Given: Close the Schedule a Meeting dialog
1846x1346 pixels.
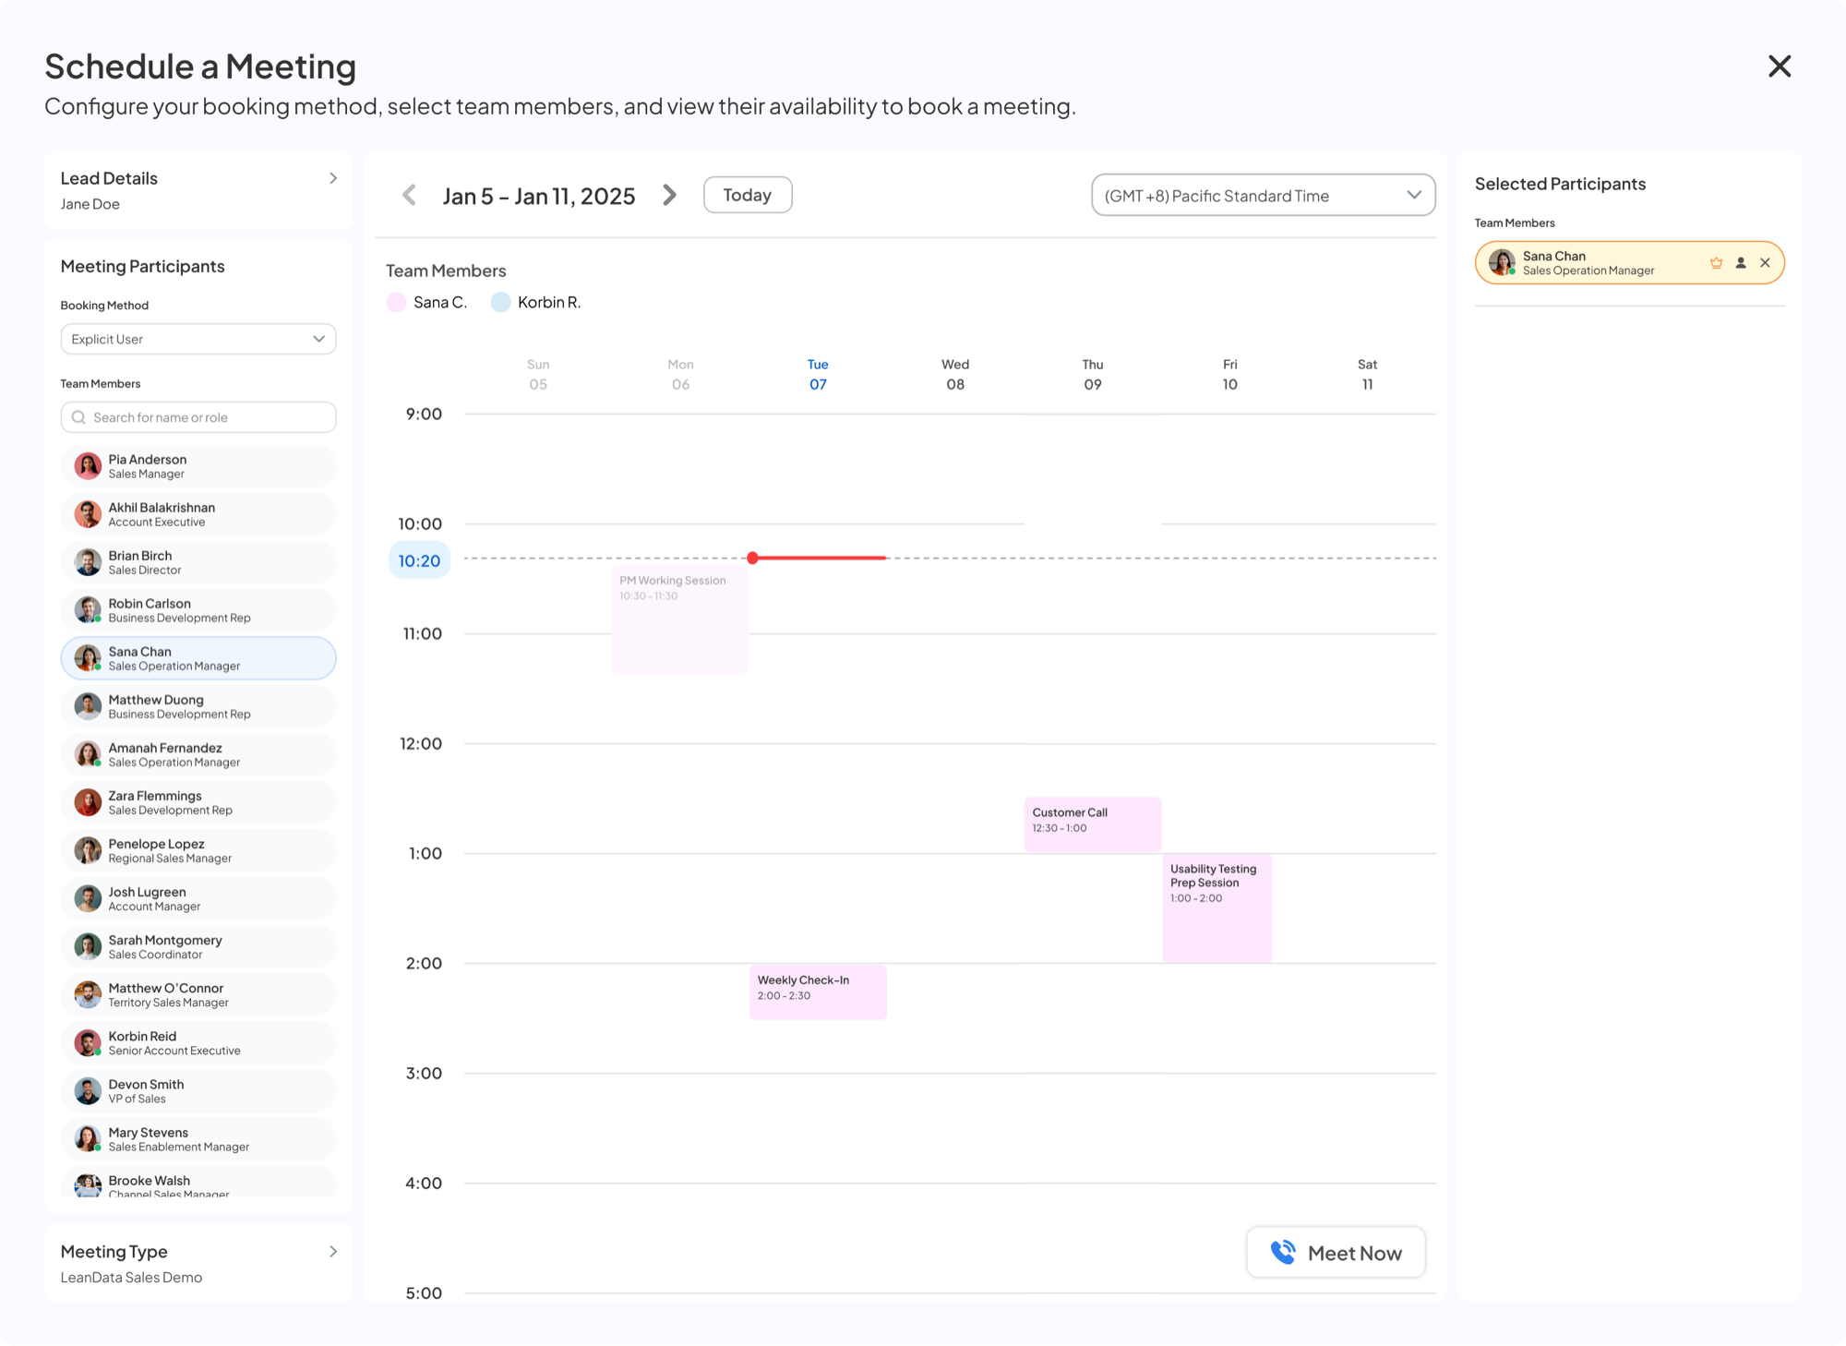Looking at the screenshot, I should (1779, 66).
